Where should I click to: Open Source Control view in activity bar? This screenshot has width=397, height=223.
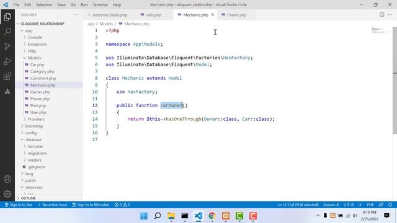pyautogui.click(x=7, y=46)
